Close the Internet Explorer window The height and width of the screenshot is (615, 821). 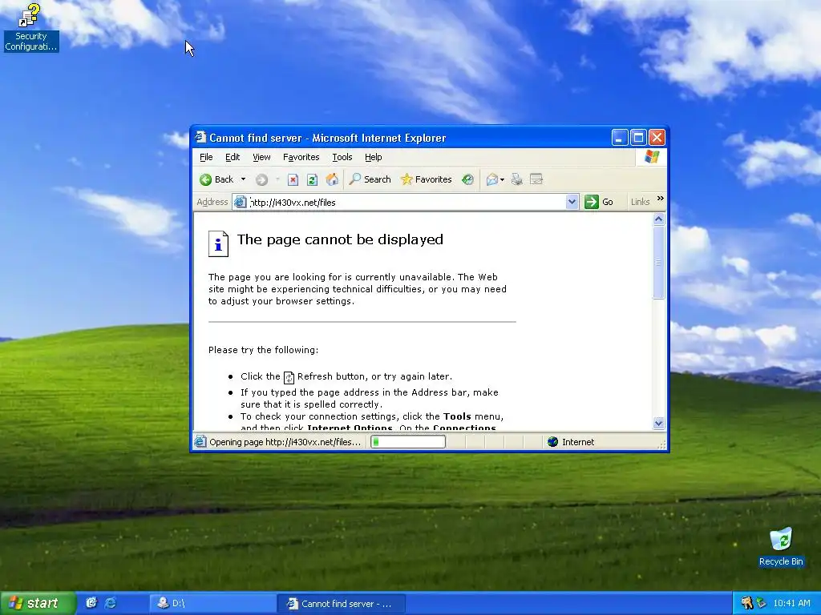pyautogui.click(x=657, y=138)
